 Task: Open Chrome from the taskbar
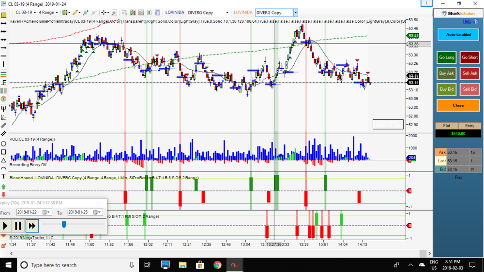tap(217, 265)
